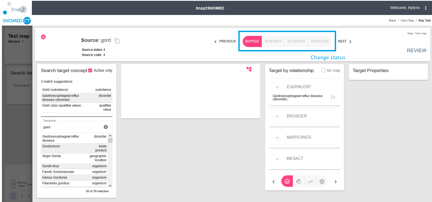Image resolution: width=432 pixels, height=202 pixels.
Task: Click the BROADER relationship heading
Action: (297, 116)
